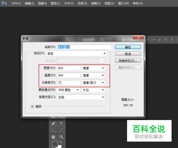This screenshot has height=148, width=178.
Task: Select the Zoom magnifier tool
Action: (x=61, y=137)
